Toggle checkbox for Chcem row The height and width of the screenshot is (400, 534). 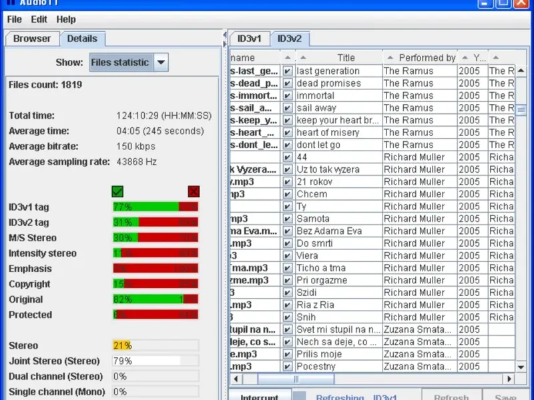click(x=288, y=194)
